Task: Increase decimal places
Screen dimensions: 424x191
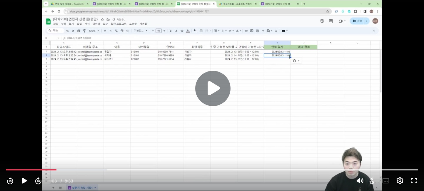Action: 122,31
